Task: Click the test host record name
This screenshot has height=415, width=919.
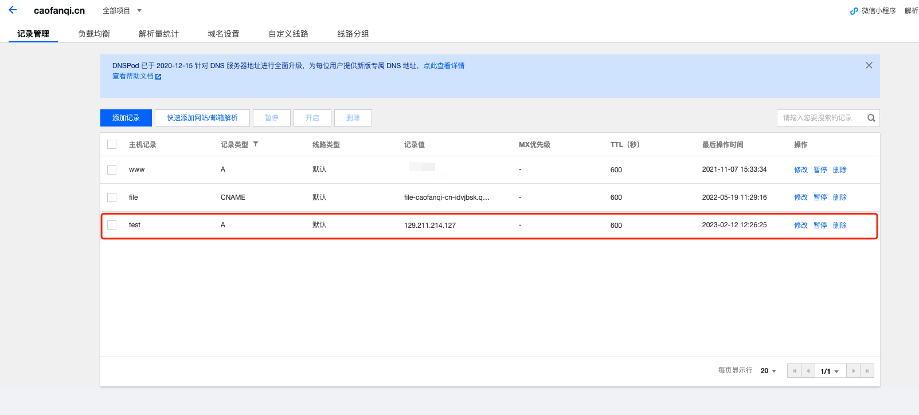Action: (135, 225)
